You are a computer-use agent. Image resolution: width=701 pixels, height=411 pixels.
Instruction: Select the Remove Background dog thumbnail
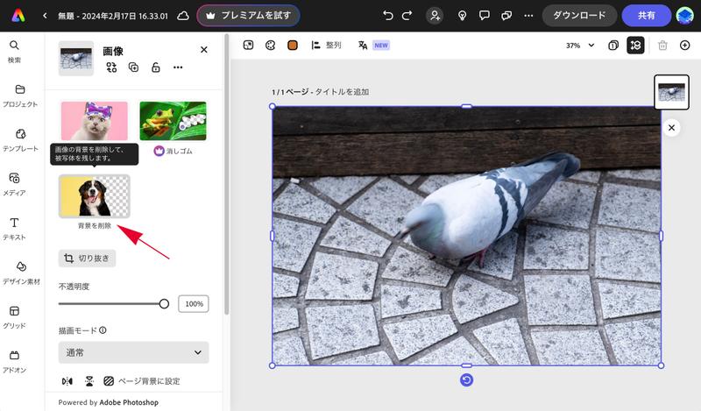click(94, 195)
